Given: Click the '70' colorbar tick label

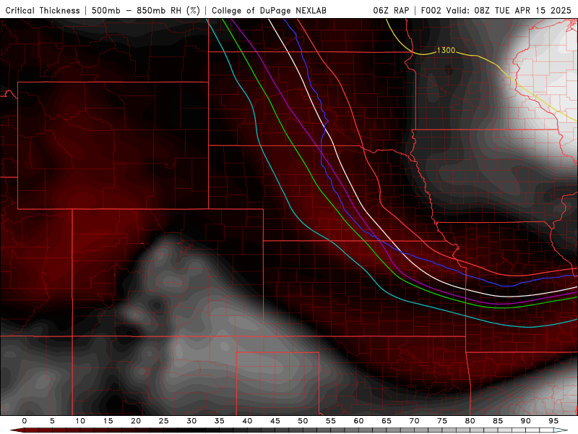Looking at the screenshot, I should point(414,421).
